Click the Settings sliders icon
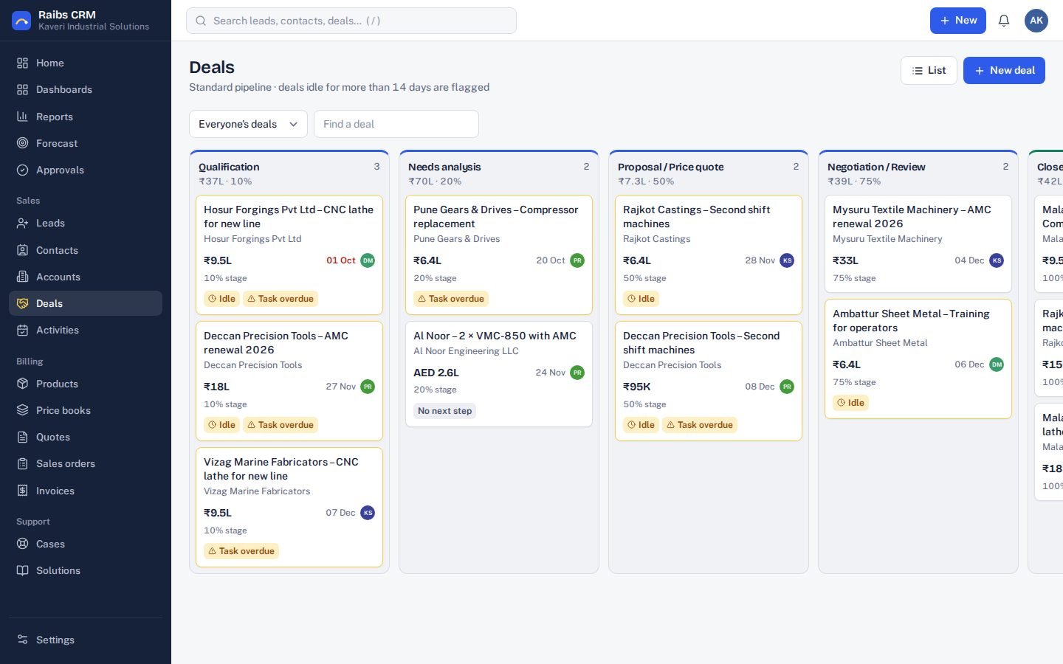The width and height of the screenshot is (1063, 664). click(23, 640)
